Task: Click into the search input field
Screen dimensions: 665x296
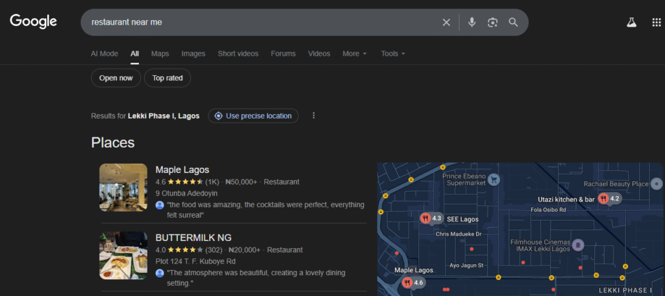Action: 260,22
